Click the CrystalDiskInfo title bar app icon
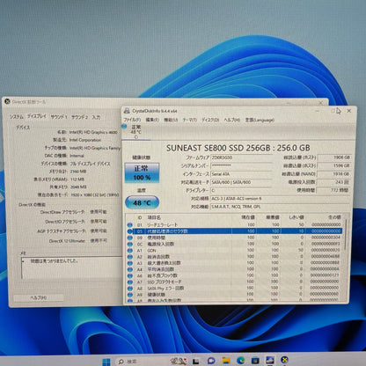366x366 pixels. [x=127, y=111]
